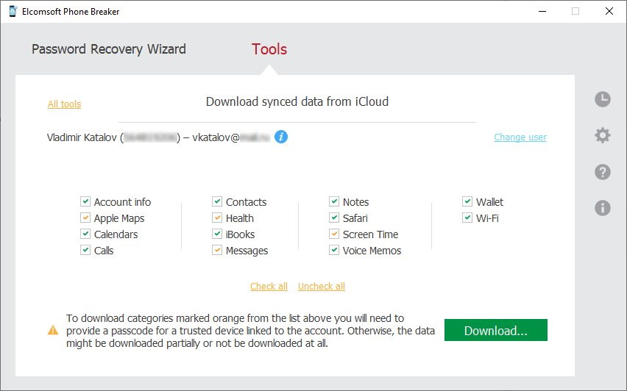Screen dimensions: 627x391
Task: Go back via All tools link
Action: tap(64, 104)
